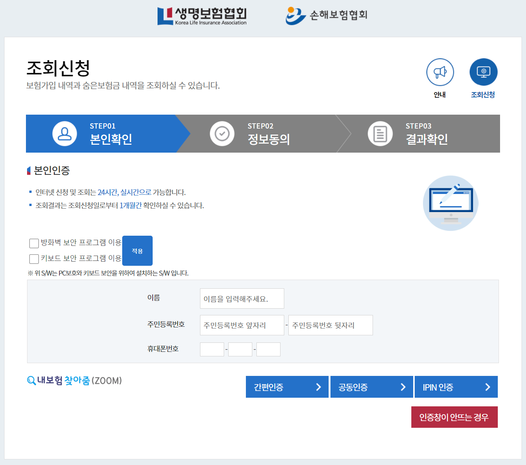Click the 안내 megaphone icon

coord(440,72)
